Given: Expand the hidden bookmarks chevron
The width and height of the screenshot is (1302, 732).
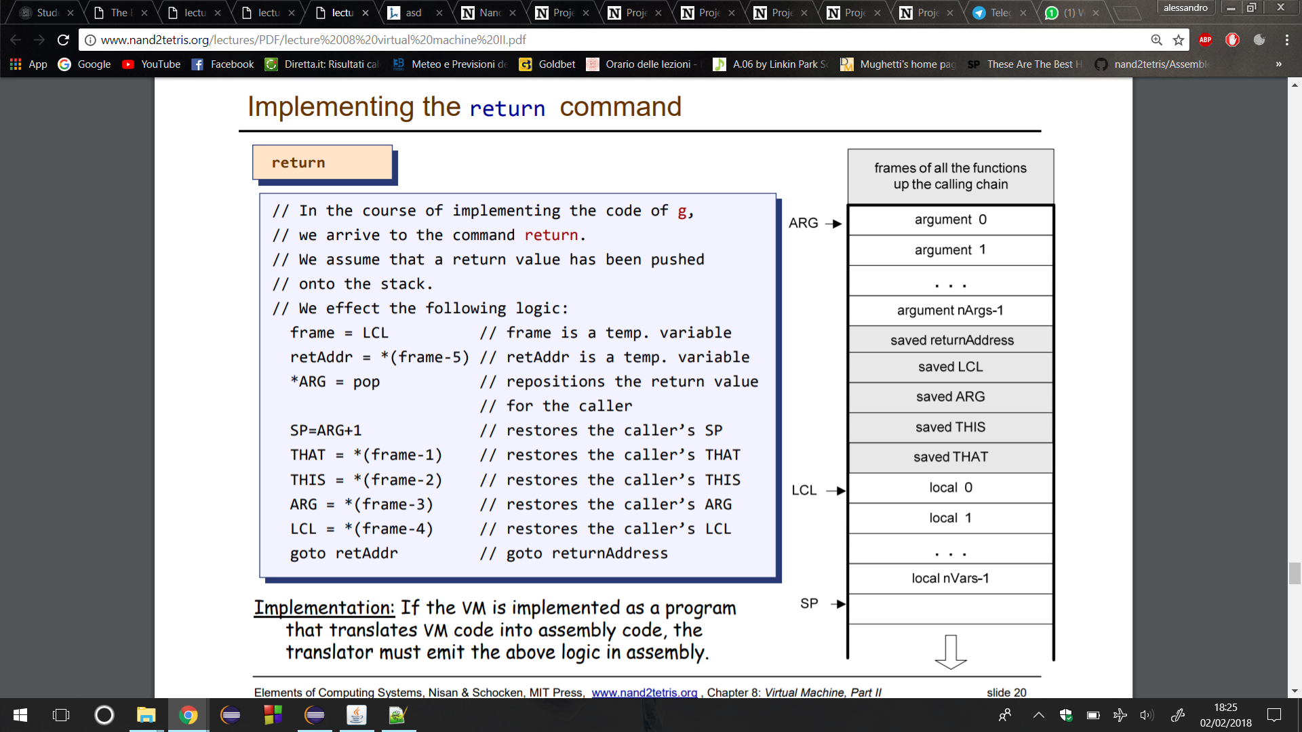Looking at the screenshot, I should click(1278, 64).
